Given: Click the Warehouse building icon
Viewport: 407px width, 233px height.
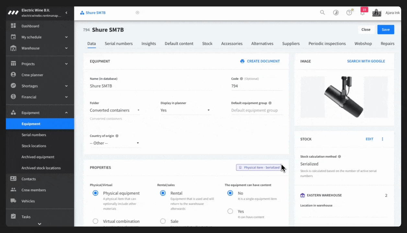Looking at the screenshot, I should (x=13, y=48).
